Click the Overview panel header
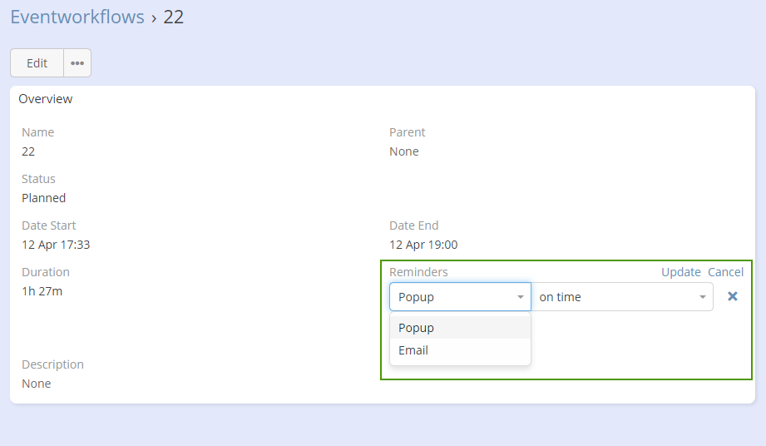The width and height of the screenshot is (766, 446). (46, 99)
